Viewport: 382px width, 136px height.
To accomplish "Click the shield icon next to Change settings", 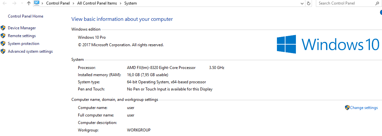I will click(347, 108).
